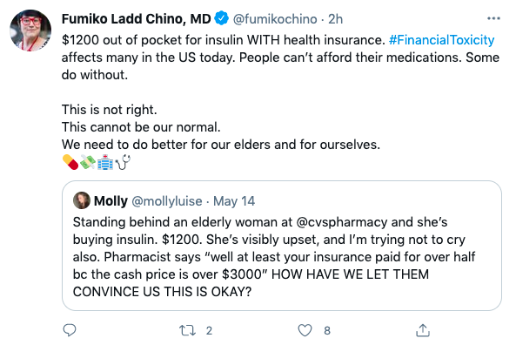Click the stethoscope emoji in the tweet
The width and height of the screenshot is (516, 345).
[x=123, y=162]
